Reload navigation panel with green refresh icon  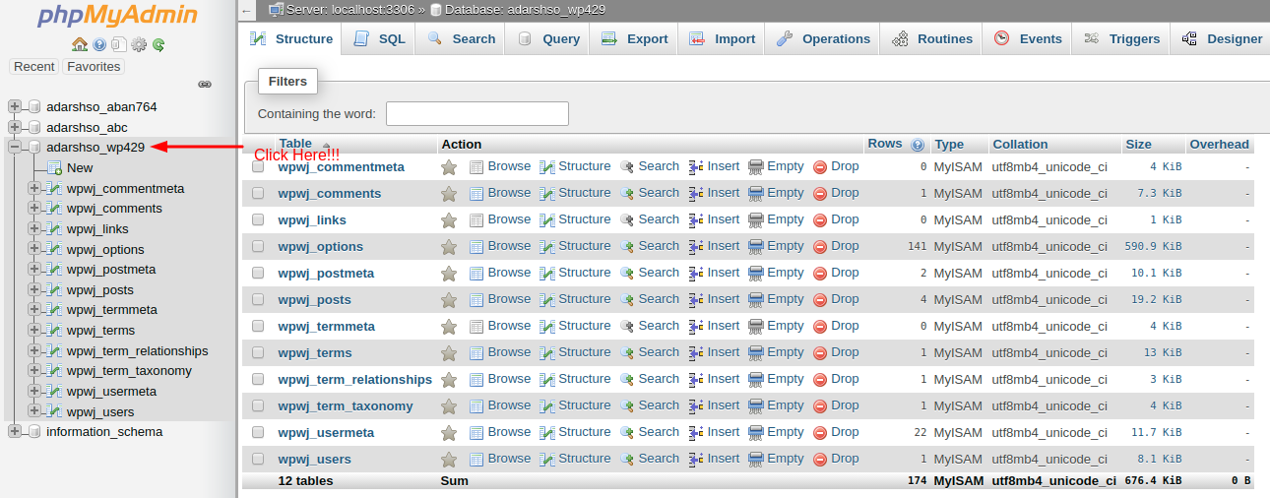point(158,44)
